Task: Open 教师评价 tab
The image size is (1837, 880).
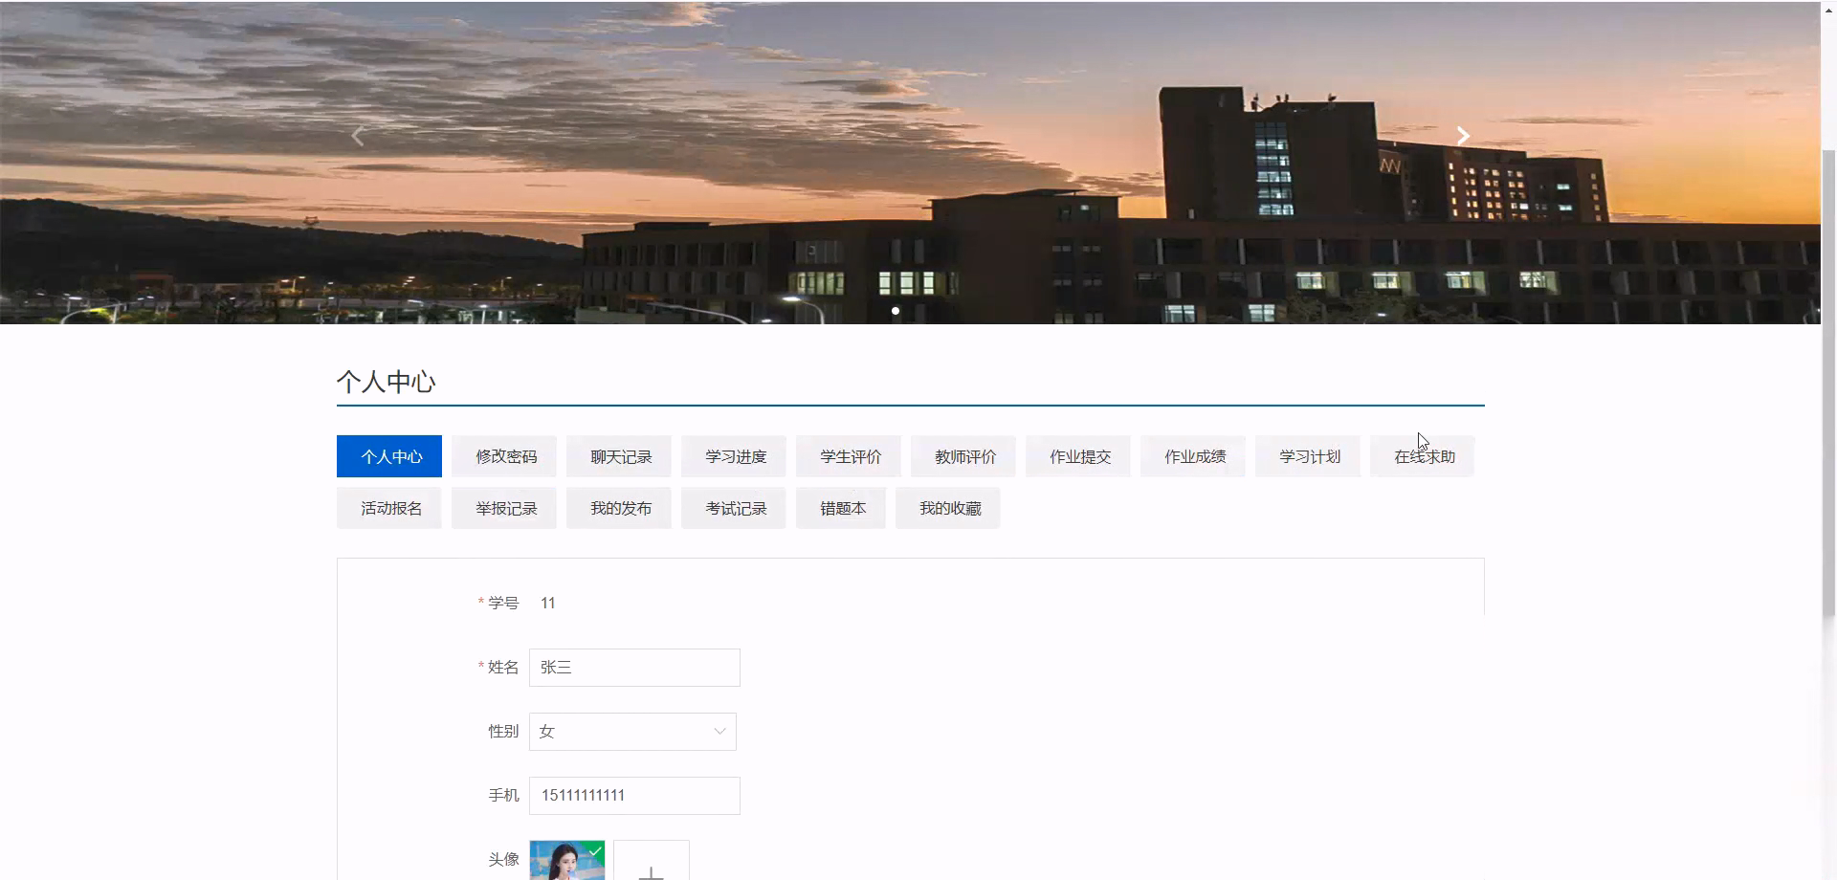Action: tap(963, 456)
